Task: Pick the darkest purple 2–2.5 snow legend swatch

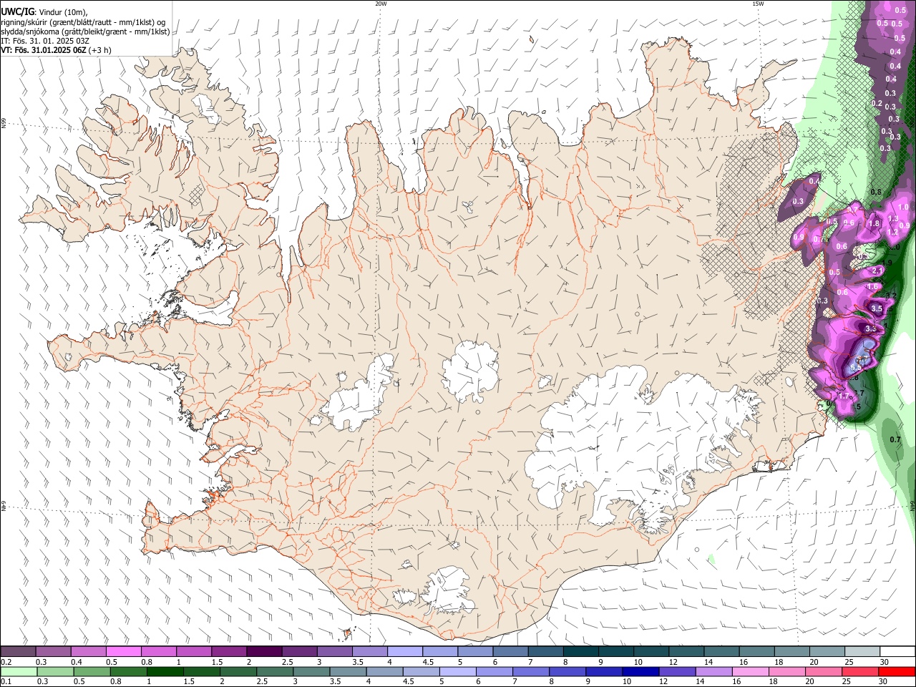Action: point(264,652)
